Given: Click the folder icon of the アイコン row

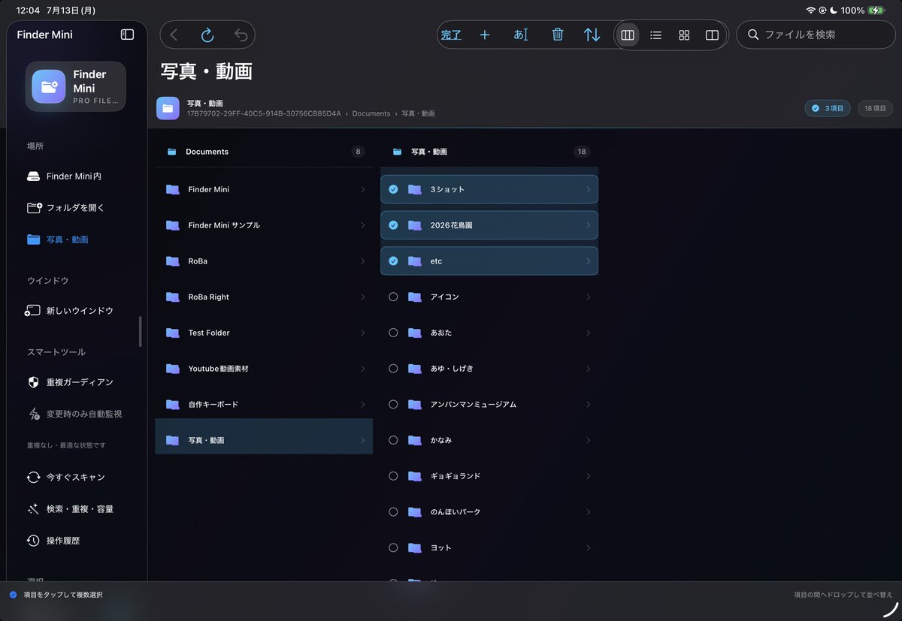Looking at the screenshot, I should pos(414,297).
